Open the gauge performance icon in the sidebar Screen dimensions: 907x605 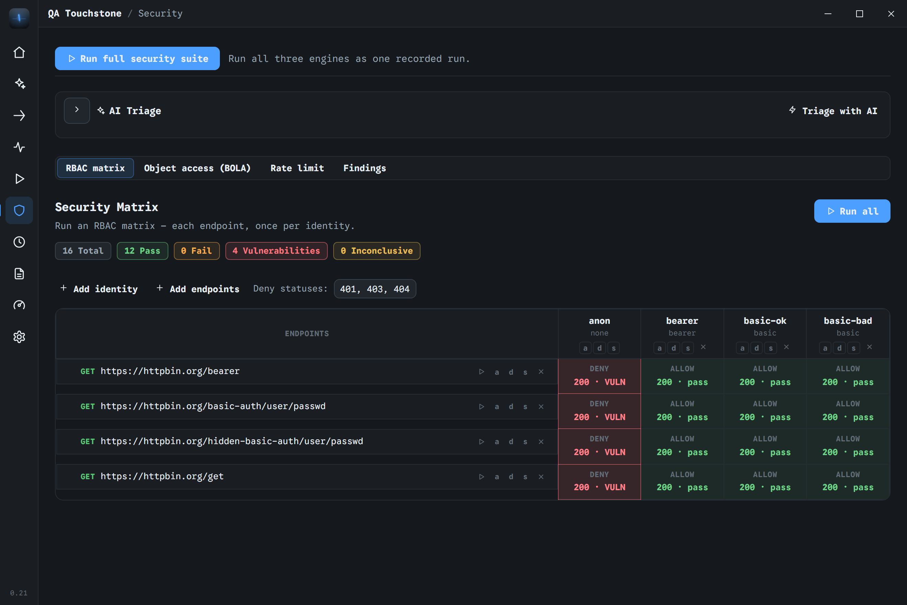[19, 305]
